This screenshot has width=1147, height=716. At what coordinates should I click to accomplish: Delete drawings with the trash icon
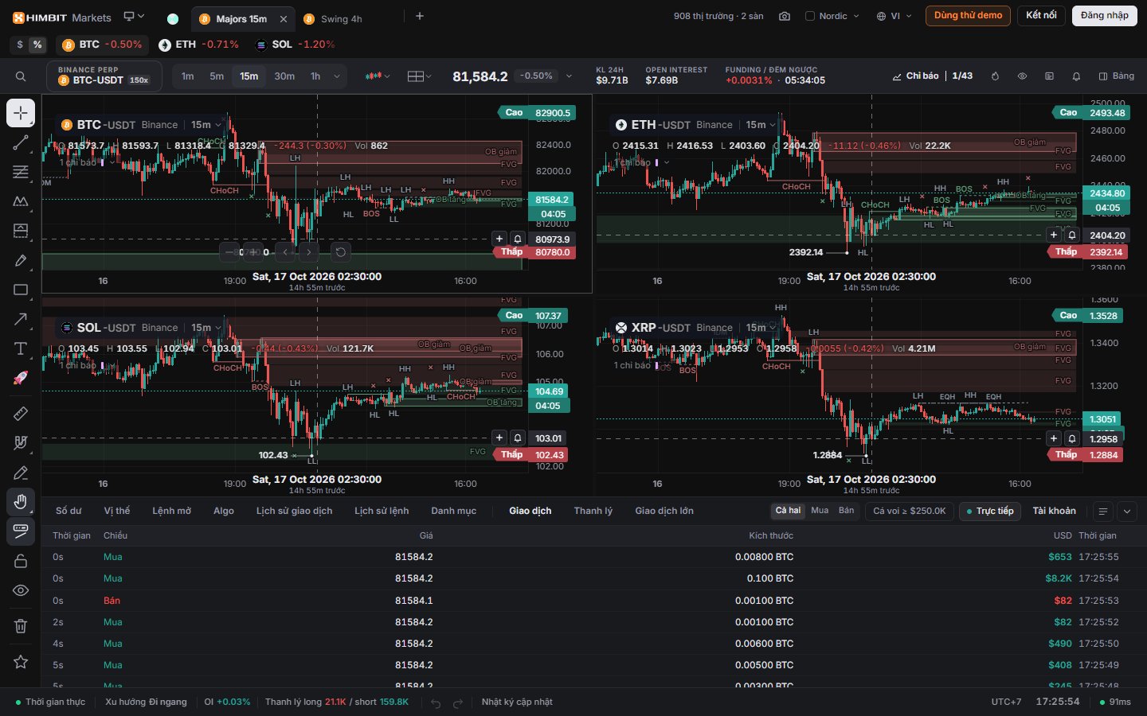21,626
